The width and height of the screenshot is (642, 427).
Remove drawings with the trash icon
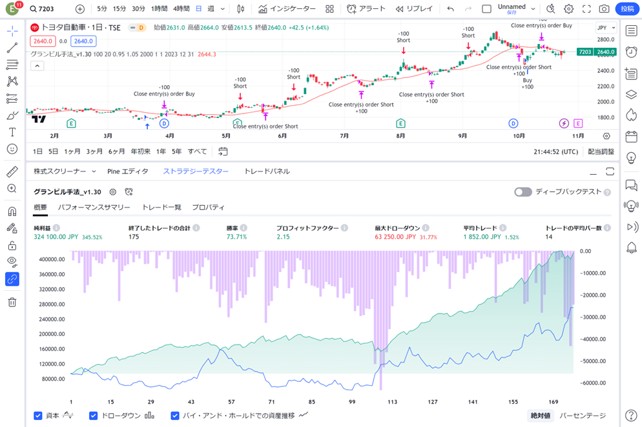point(12,303)
